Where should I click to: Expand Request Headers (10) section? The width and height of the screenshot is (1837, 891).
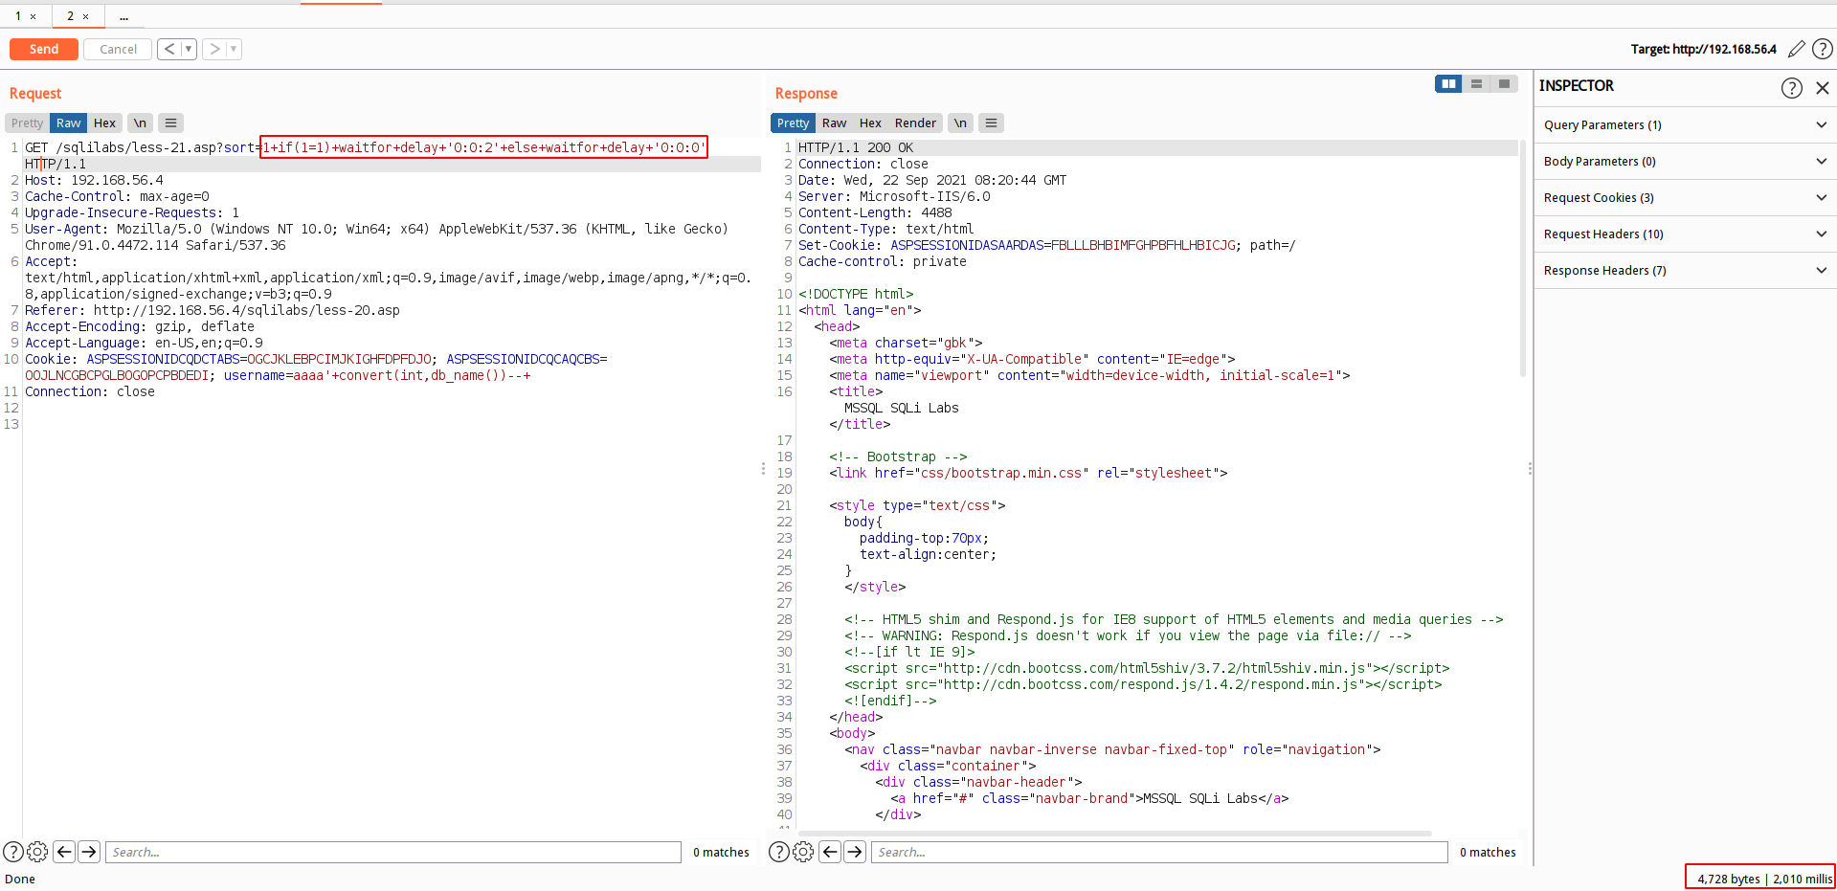[x=1685, y=234]
